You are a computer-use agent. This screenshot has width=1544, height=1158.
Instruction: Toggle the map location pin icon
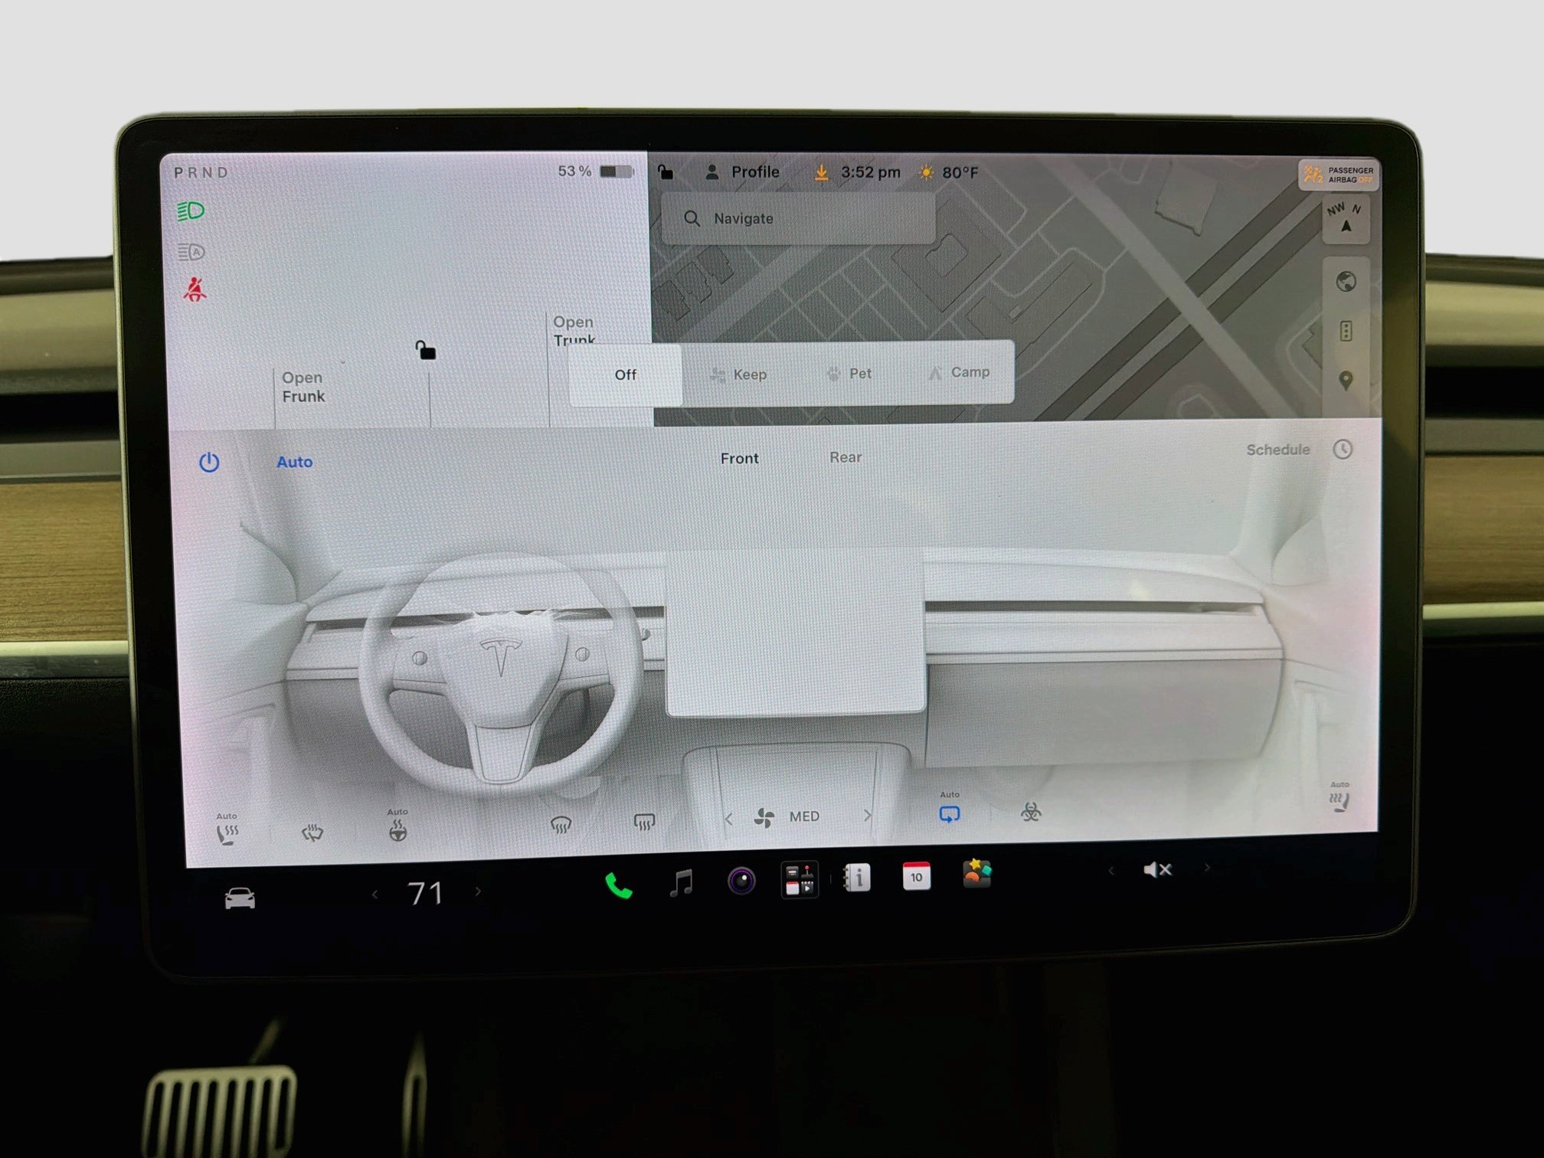pyautogui.click(x=1346, y=380)
